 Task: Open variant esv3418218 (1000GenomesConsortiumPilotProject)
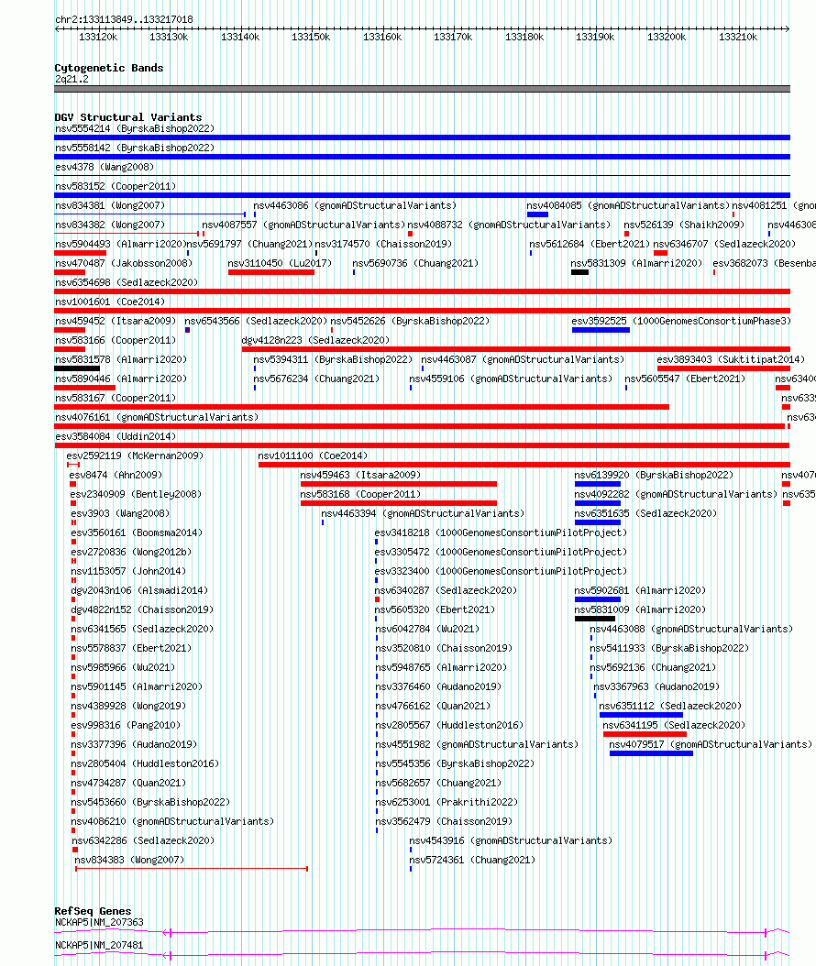pos(502,532)
